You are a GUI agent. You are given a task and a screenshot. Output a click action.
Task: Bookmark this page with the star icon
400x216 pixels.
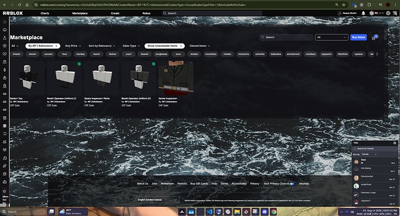click(x=344, y=5)
